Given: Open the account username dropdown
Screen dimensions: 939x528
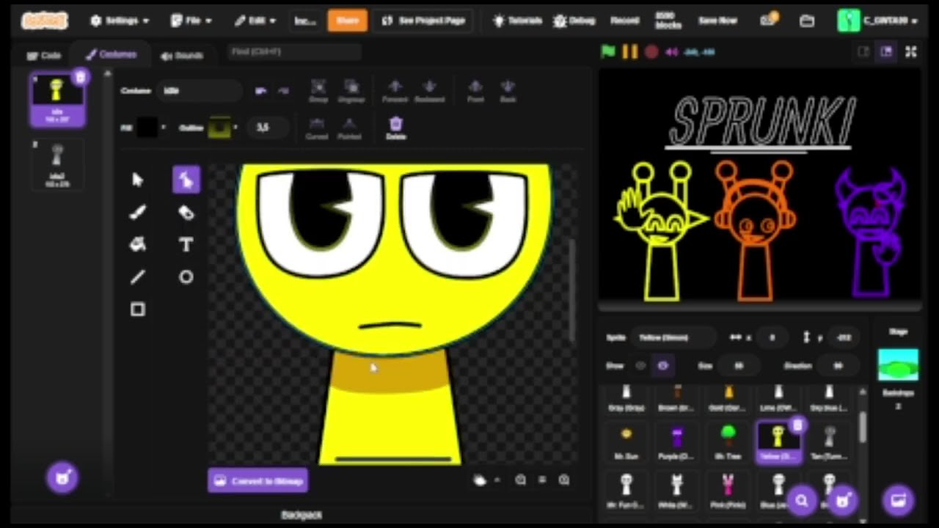Looking at the screenshot, I should 879,21.
